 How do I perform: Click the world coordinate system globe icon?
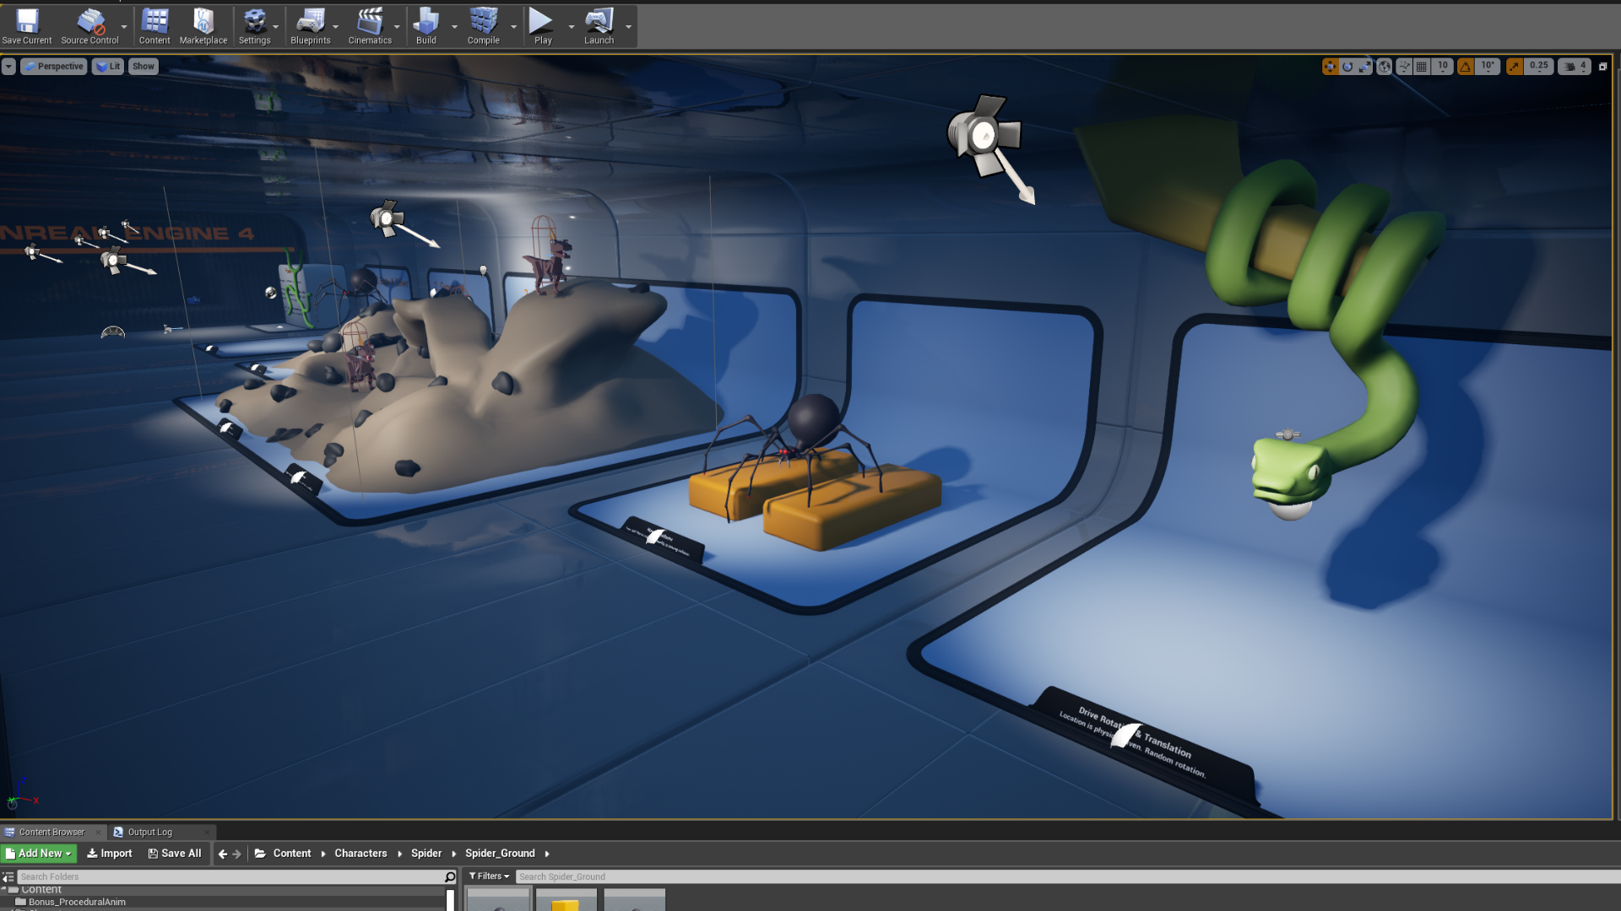point(1385,67)
